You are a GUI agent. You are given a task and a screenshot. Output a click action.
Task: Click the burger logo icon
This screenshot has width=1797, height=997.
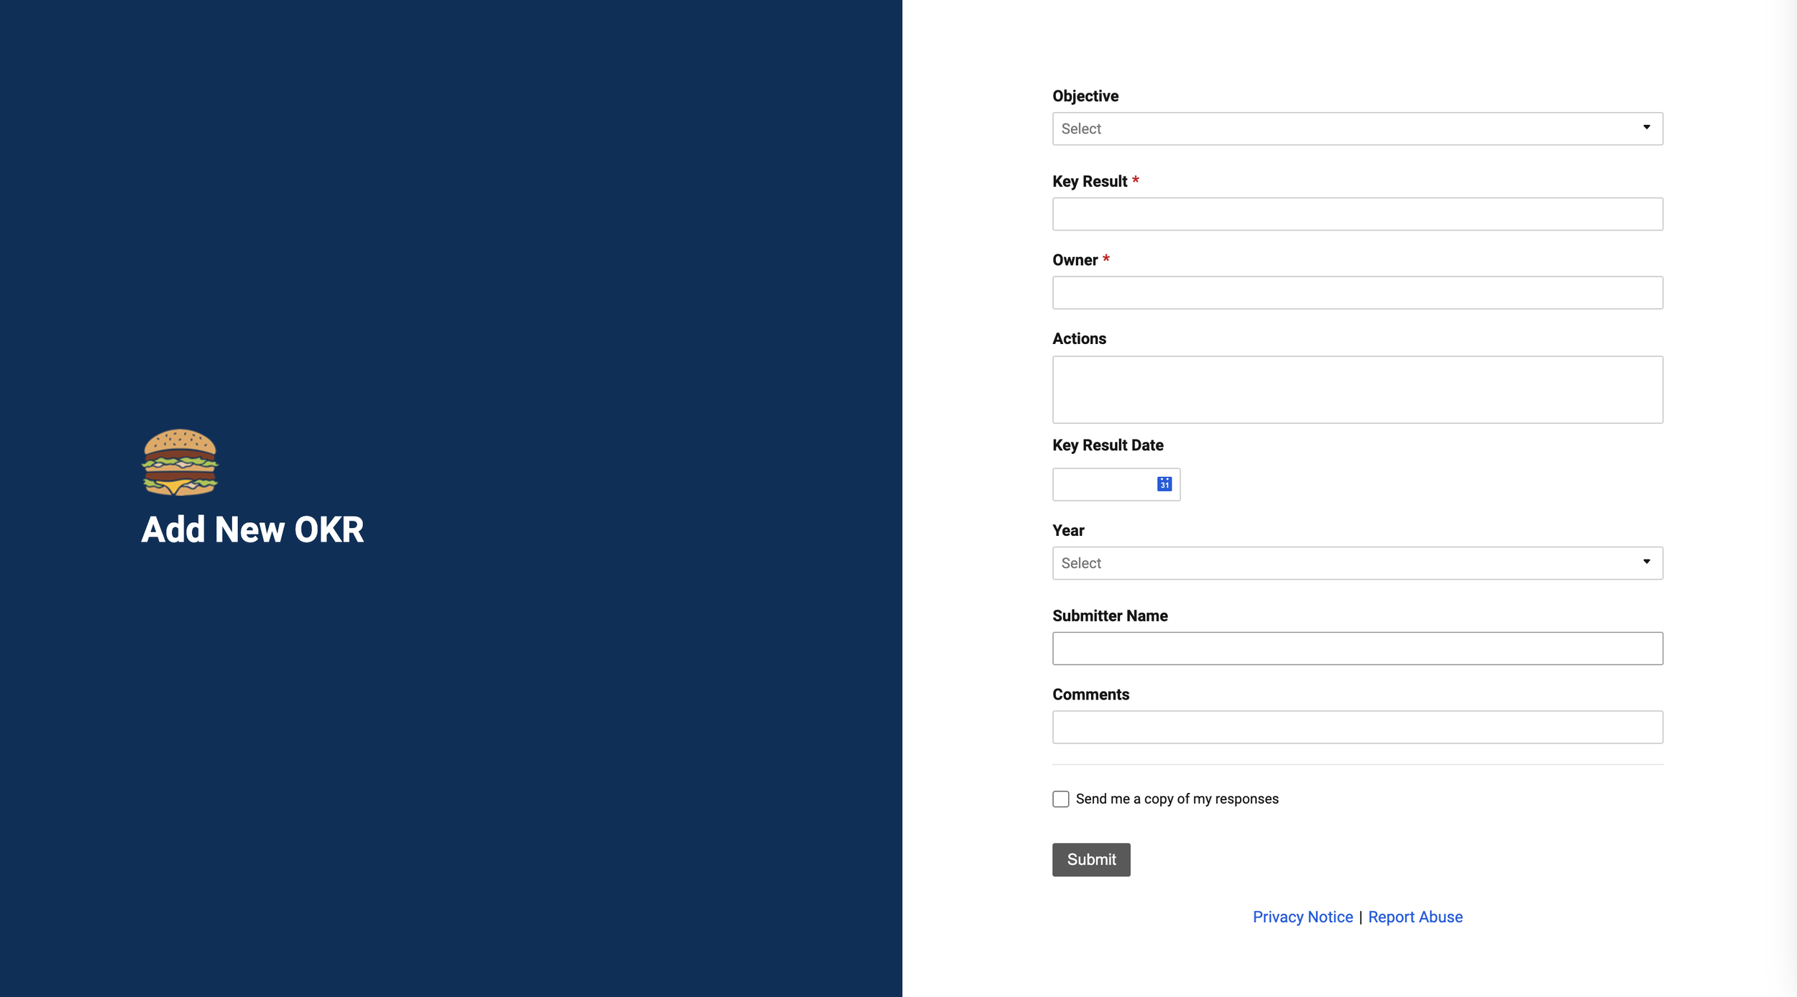180,462
